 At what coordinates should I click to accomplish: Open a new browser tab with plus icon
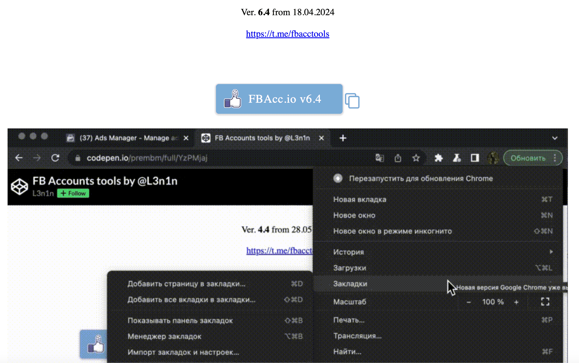343,138
